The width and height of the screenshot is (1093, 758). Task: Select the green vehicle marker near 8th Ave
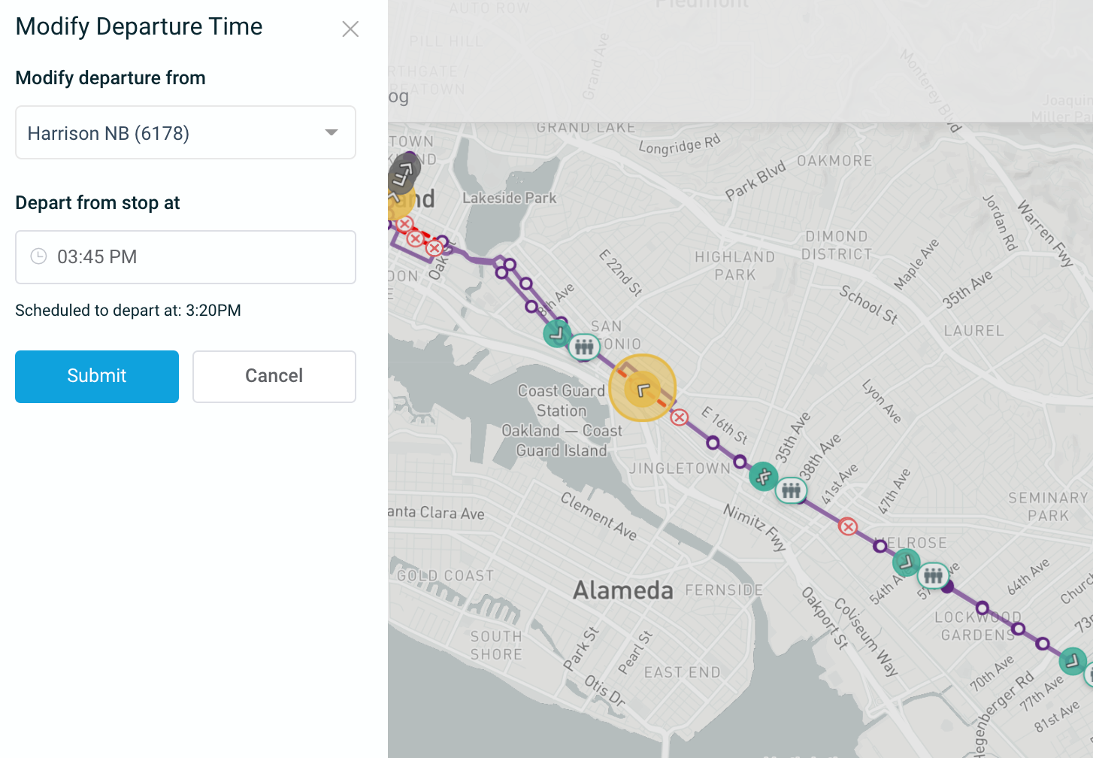point(557,332)
